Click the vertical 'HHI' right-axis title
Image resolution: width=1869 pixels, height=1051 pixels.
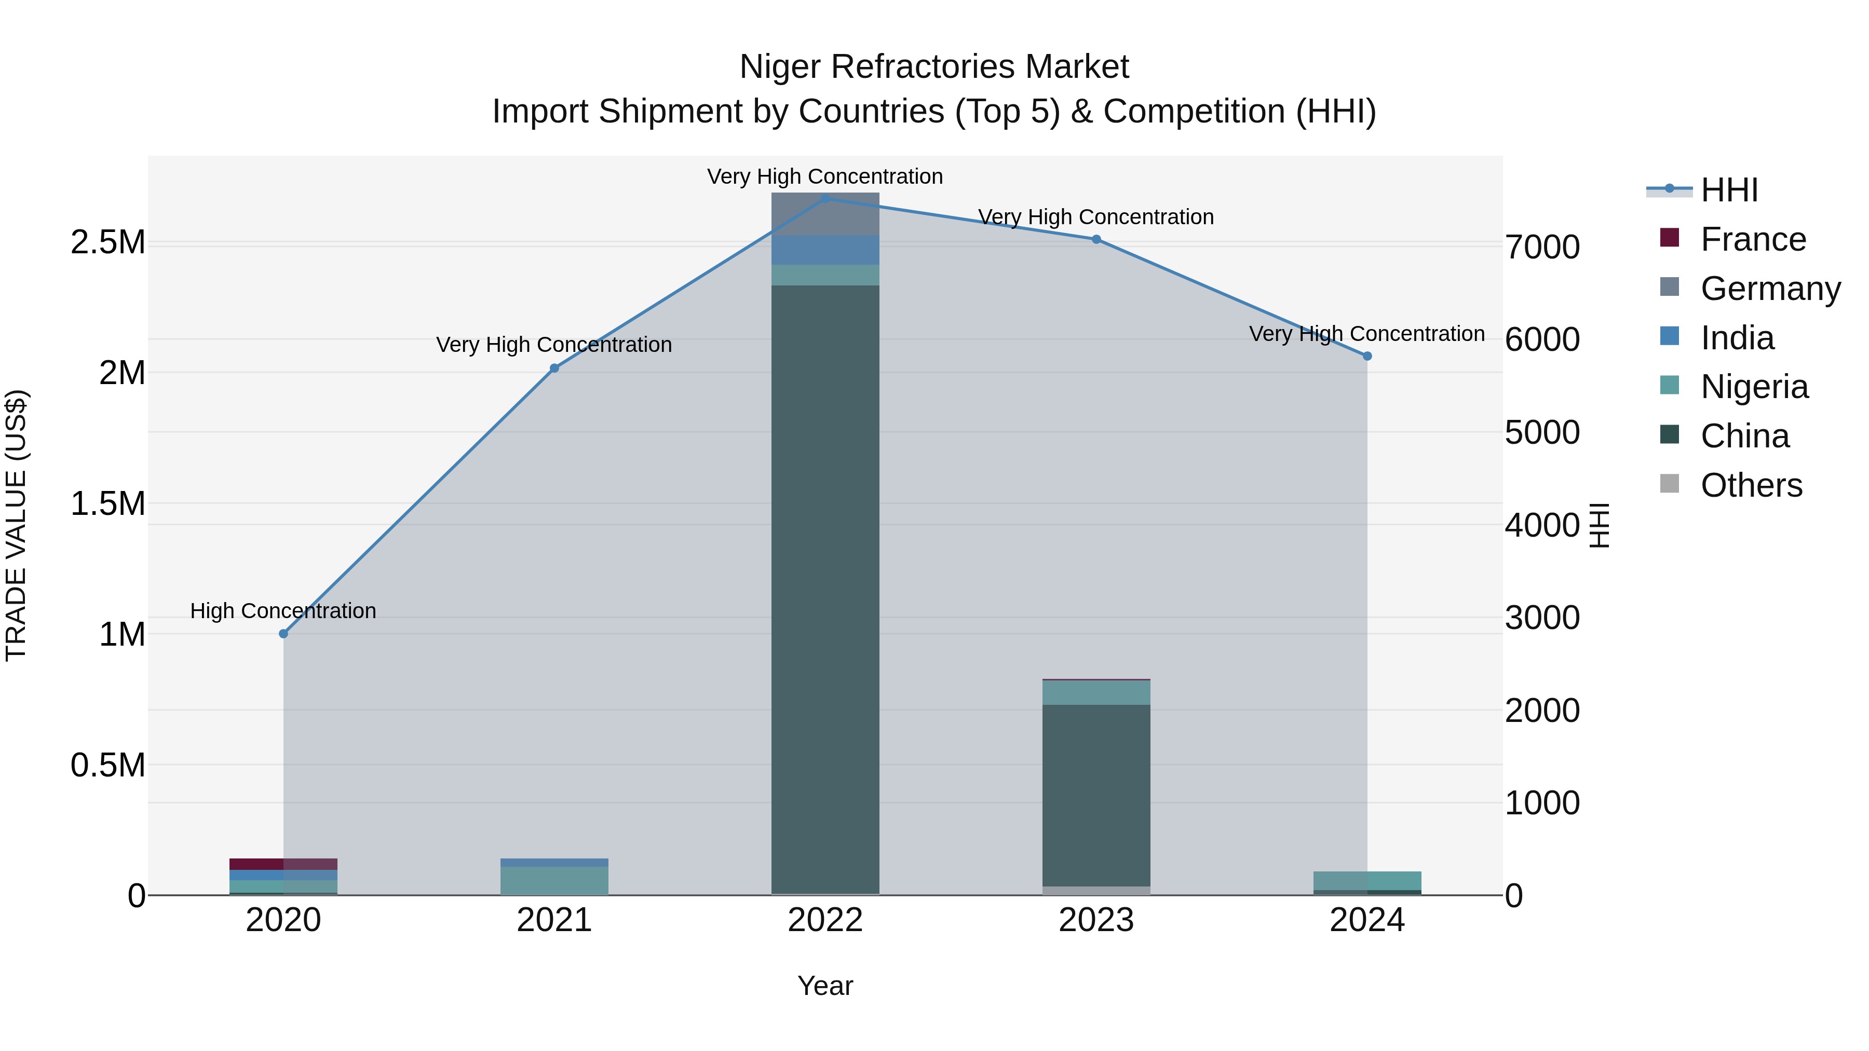pyautogui.click(x=1599, y=525)
